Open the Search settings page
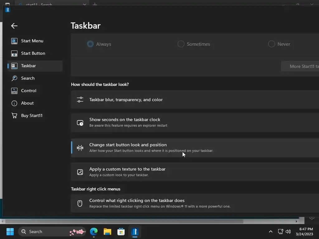The height and width of the screenshot is (239, 319). point(35,78)
